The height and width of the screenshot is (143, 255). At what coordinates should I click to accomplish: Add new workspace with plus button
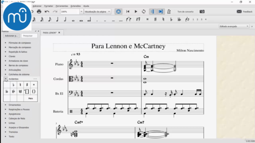click(252, 26)
